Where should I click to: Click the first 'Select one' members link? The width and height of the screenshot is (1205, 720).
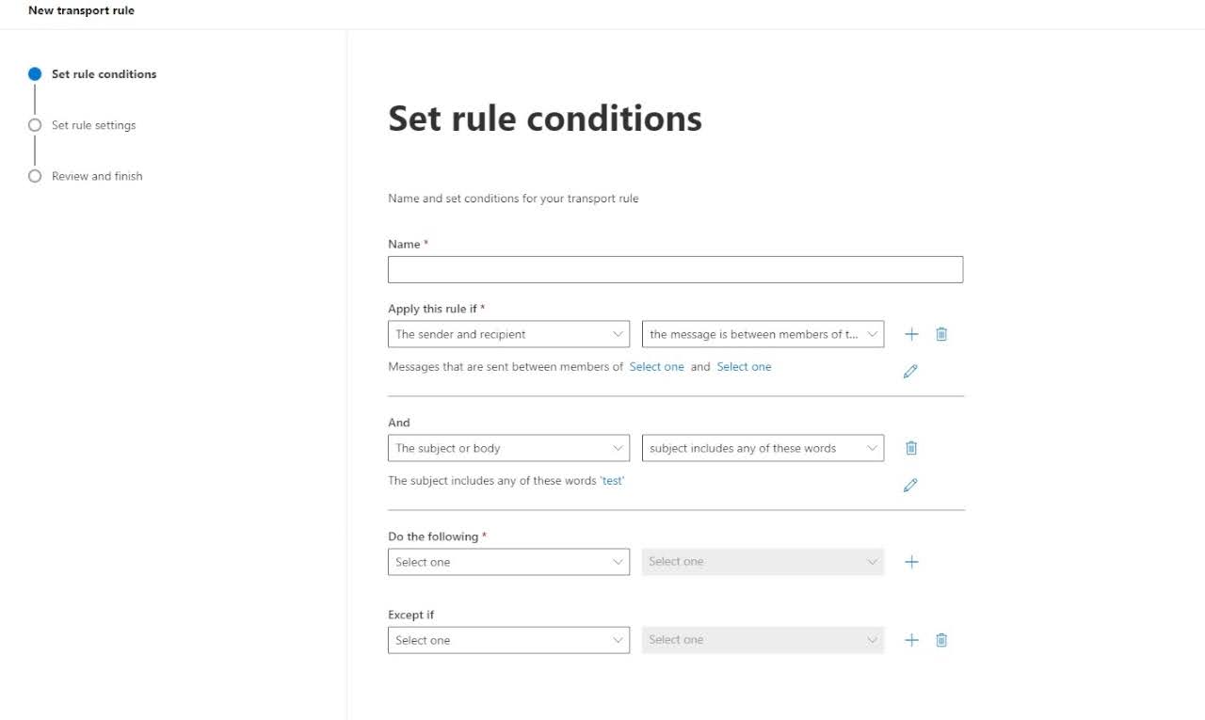coord(656,367)
